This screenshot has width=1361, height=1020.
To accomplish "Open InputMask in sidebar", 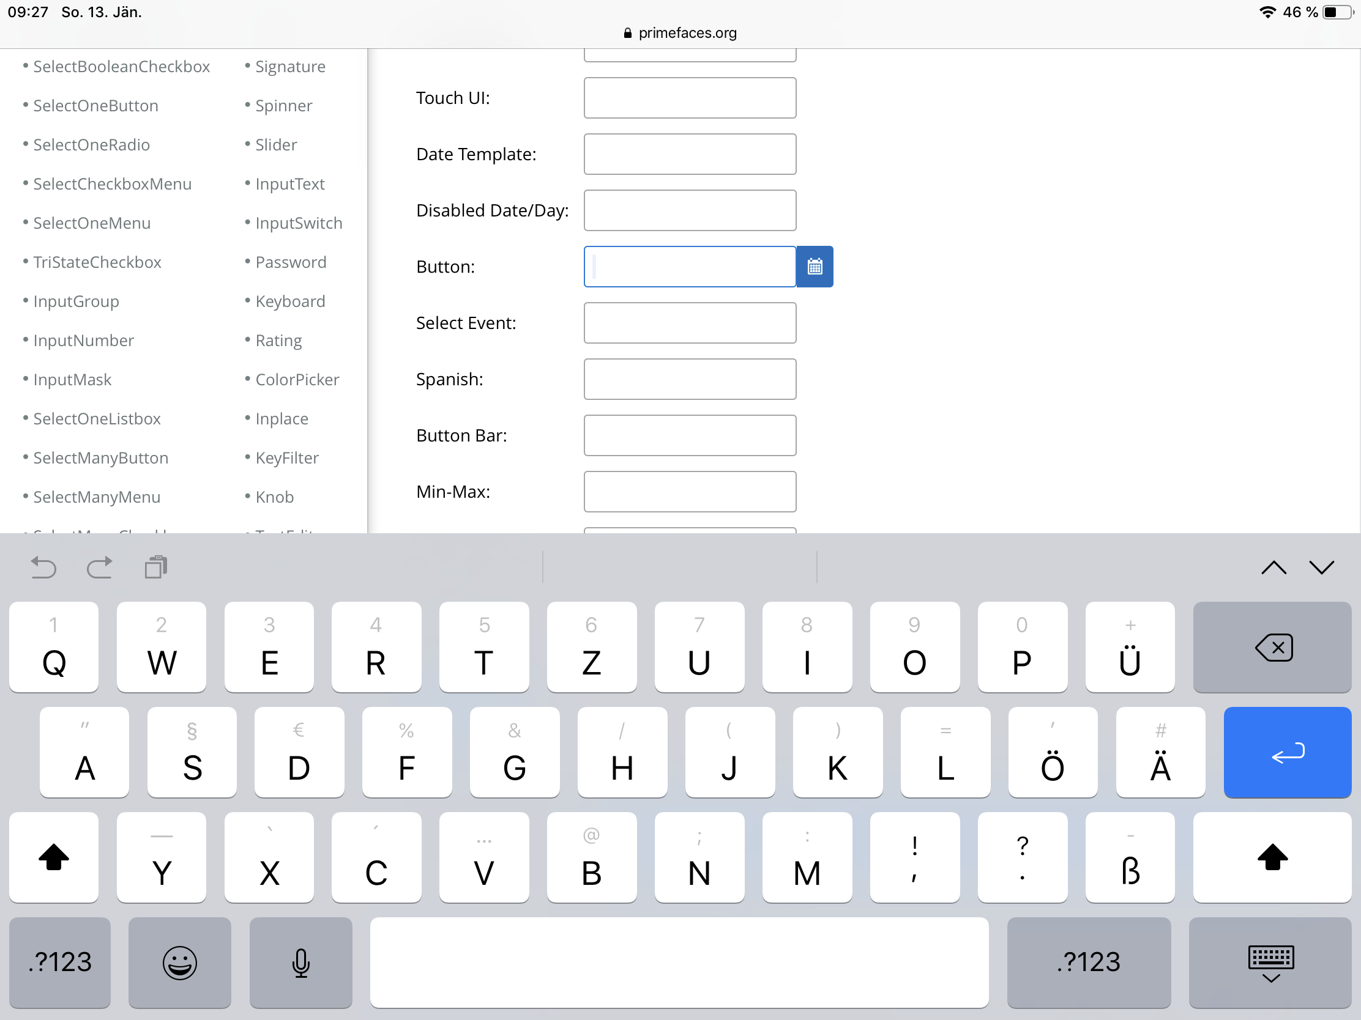I will click(x=72, y=380).
